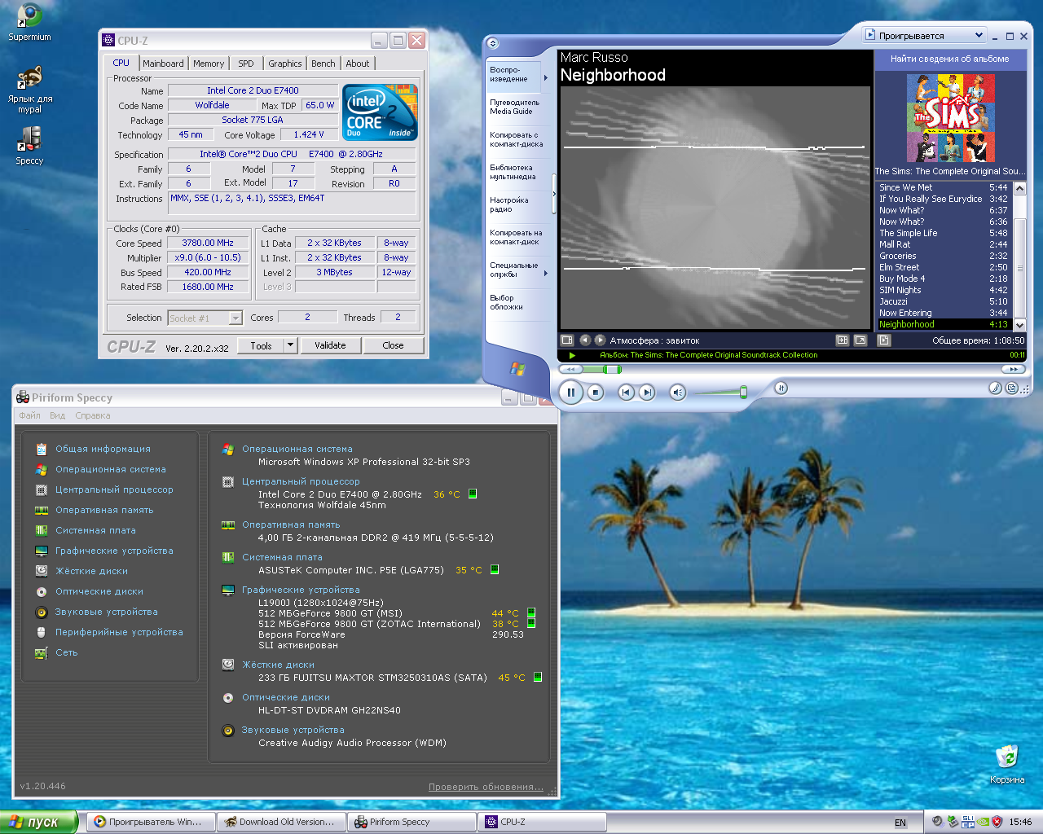Switch Media Player to skin mode
The width and height of the screenshot is (1043, 834).
point(1012,388)
